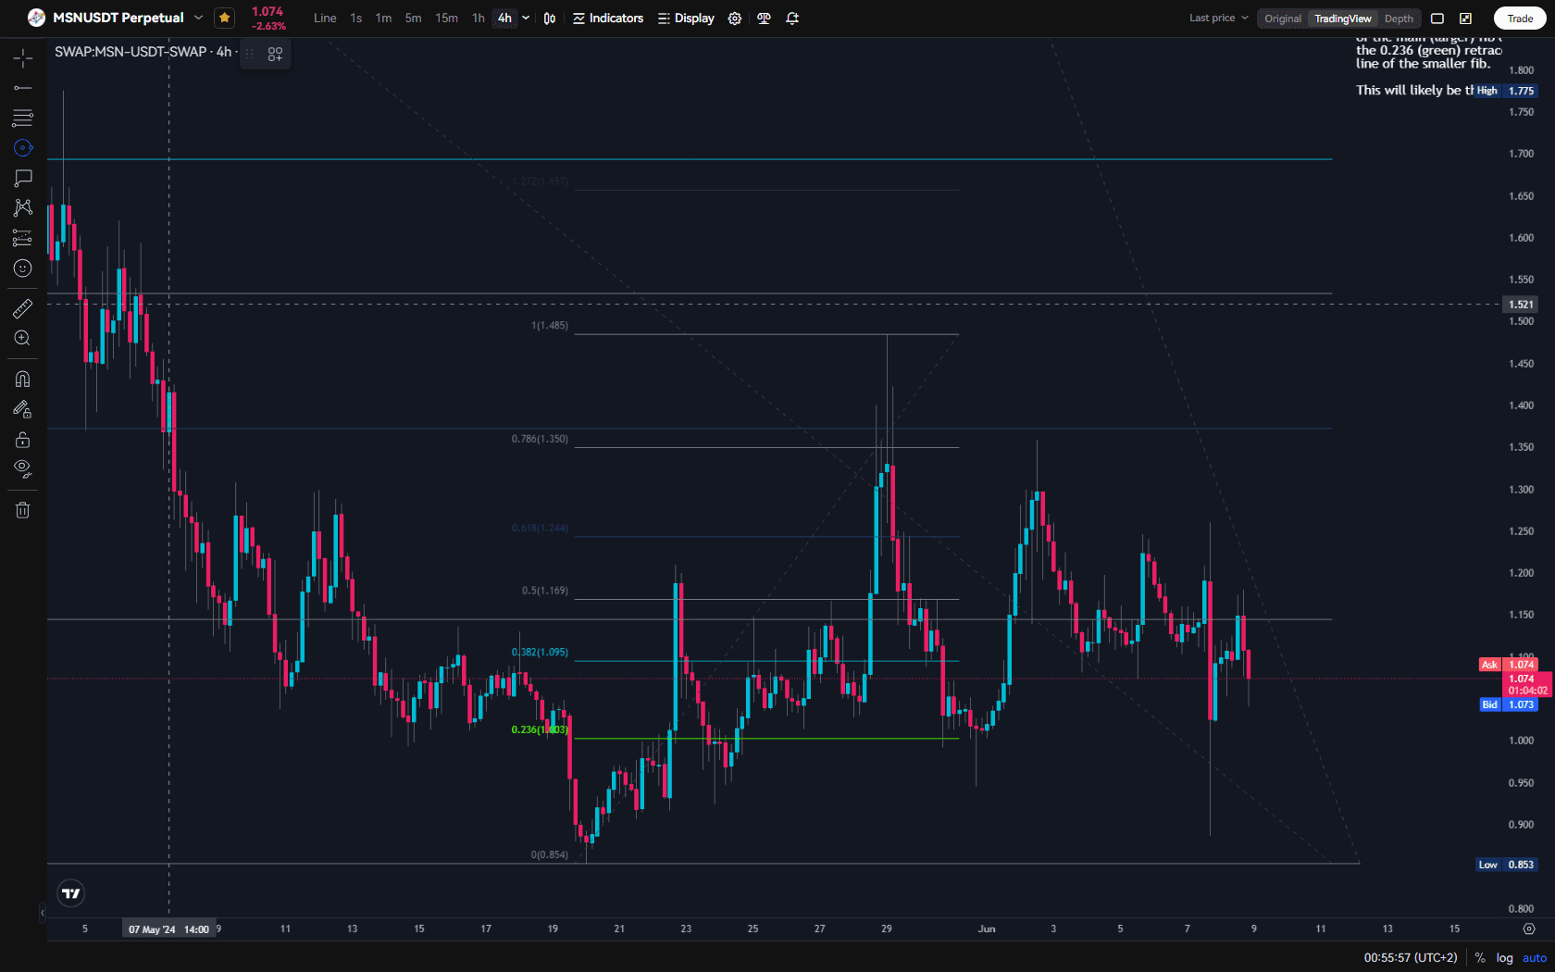Expand more timeframes arrow
This screenshot has height=972, width=1555.
click(526, 19)
